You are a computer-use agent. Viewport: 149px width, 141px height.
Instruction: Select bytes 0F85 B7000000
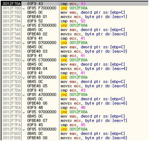point(42,77)
